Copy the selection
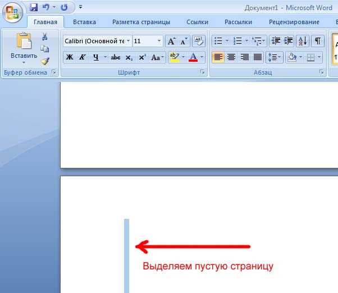 [x=44, y=49]
